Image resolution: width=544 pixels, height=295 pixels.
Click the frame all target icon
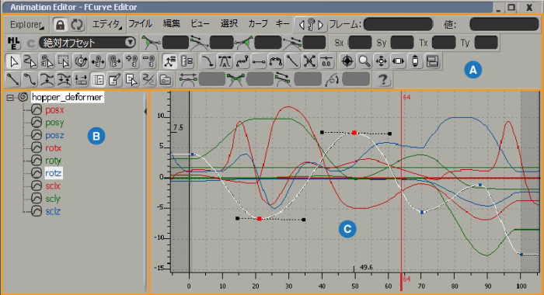(x=347, y=61)
